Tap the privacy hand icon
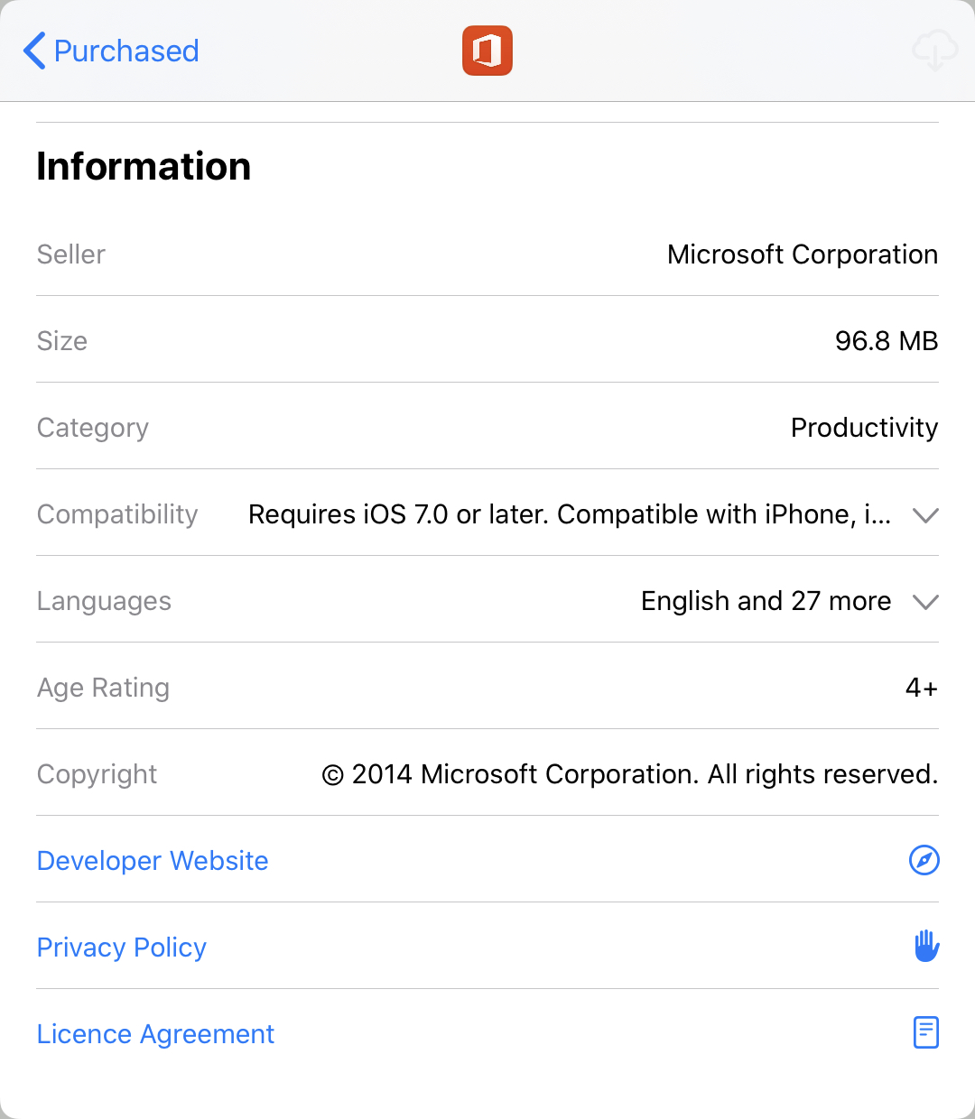The image size is (975, 1119). point(926,946)
